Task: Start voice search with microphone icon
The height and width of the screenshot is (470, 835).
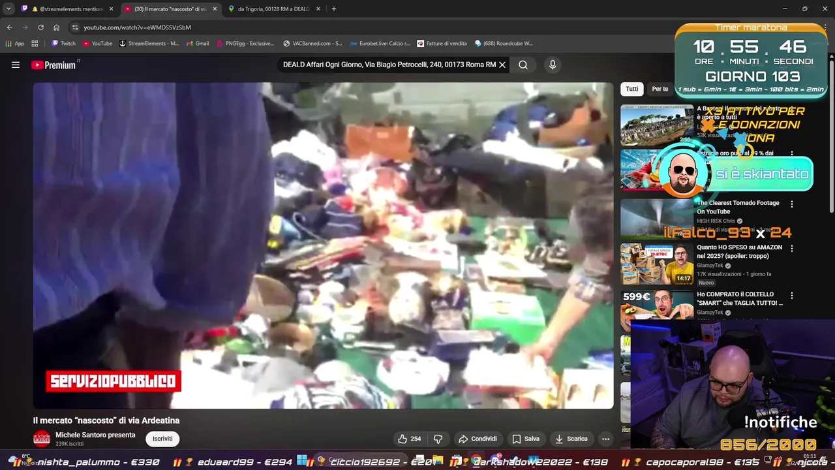Action: tap(553, 65)
